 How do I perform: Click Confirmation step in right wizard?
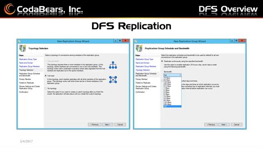pyautogui.click(x=140, y=92)
